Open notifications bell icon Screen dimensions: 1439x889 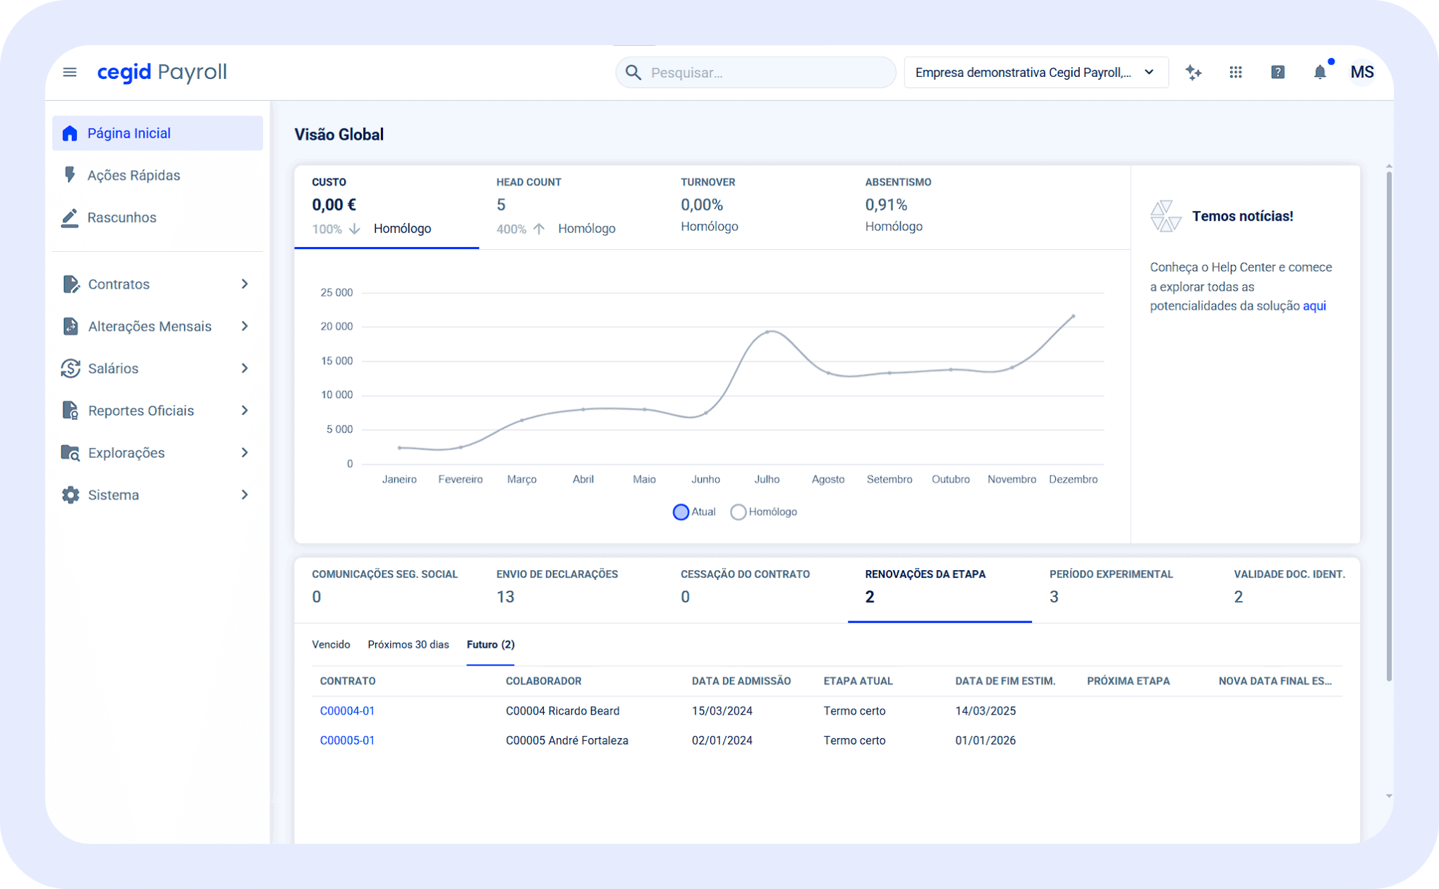(1320, 72)
